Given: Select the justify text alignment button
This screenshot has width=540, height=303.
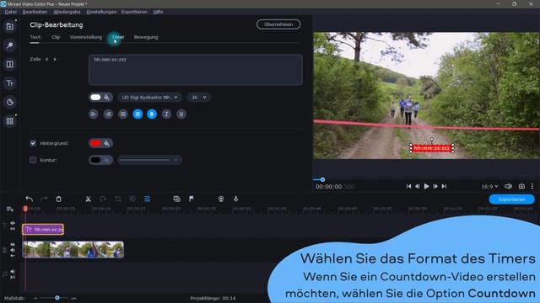Looking at the screenshot, I should [123, 114].
